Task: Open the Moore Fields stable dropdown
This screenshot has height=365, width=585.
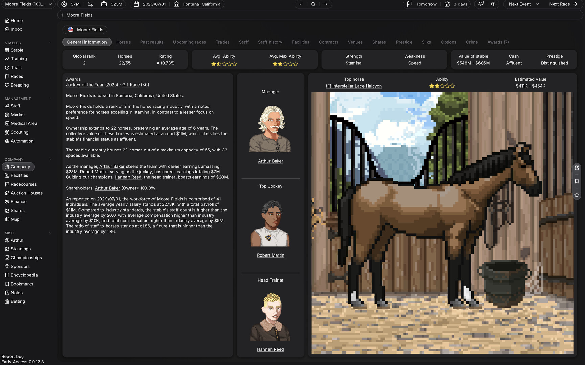Action: tap(28, 4)
